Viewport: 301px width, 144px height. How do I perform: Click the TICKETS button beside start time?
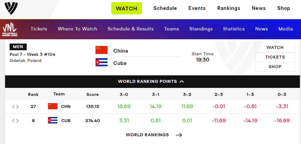tap(275, 57)
